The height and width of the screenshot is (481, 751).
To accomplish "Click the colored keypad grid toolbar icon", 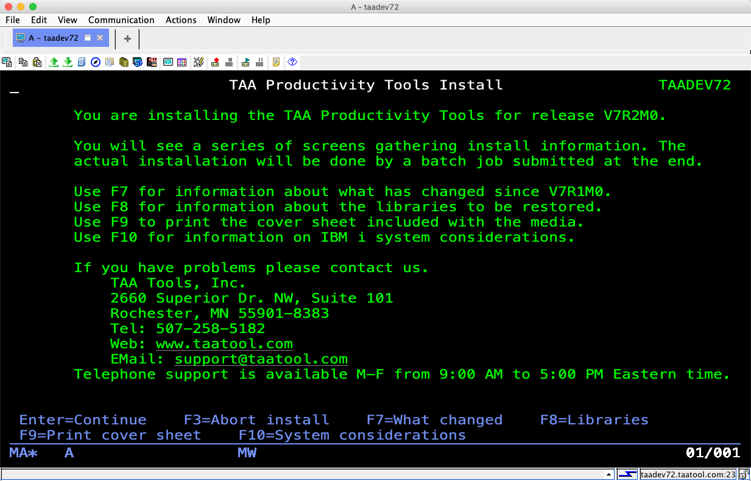I will pos(182,62).
